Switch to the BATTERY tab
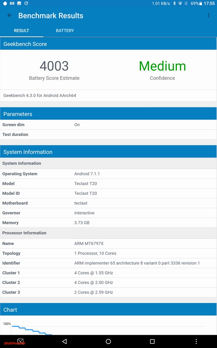The image size is (217, 348). click(x=65, y=31)
